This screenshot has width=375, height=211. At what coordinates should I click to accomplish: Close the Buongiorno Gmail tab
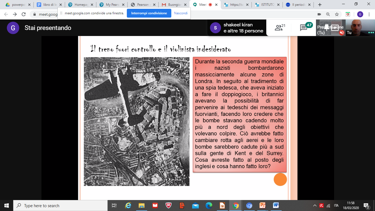tap(185, 5)
